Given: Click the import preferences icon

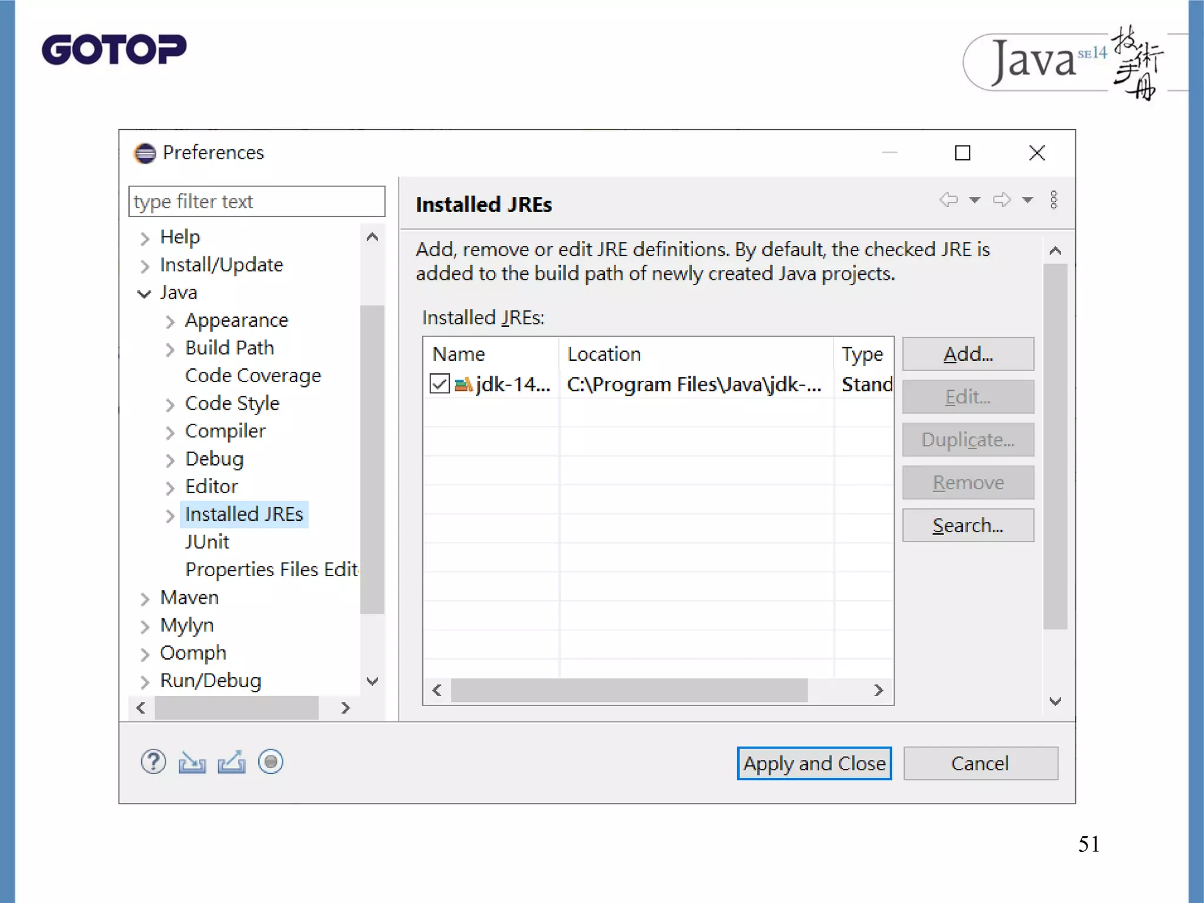Looking at the screenshot, I should tap(192, 762).
